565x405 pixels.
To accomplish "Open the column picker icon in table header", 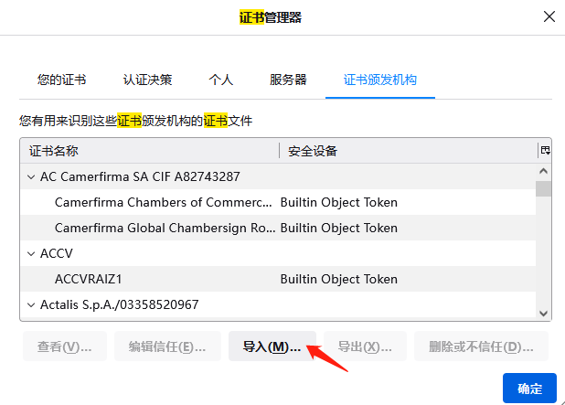I will click(545, 151).
